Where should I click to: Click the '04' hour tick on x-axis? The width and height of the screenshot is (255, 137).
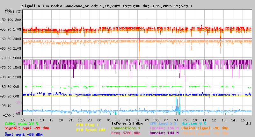tap(138, 120)
